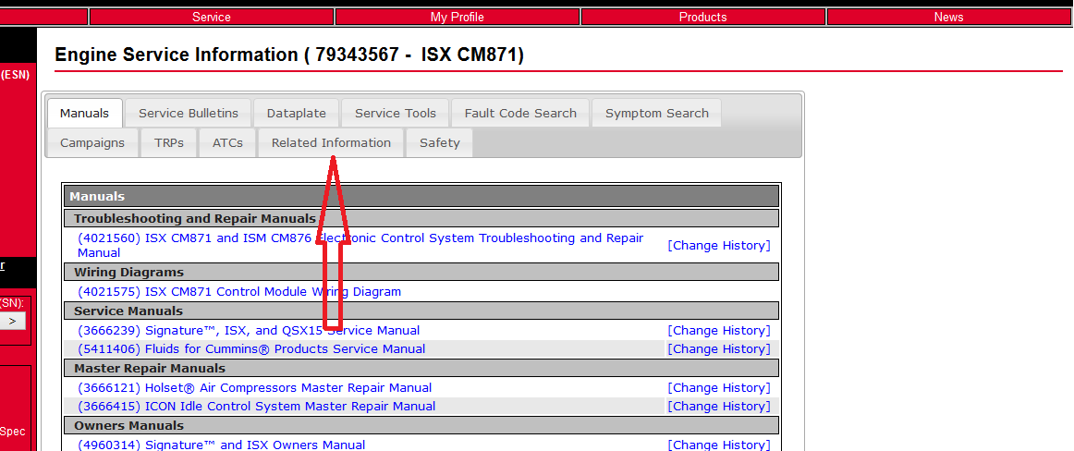Open 3666239 Signature ISX QSX15 Service Manual
1074x451 pixels.
pyautogui.click(x=249, y=331)
